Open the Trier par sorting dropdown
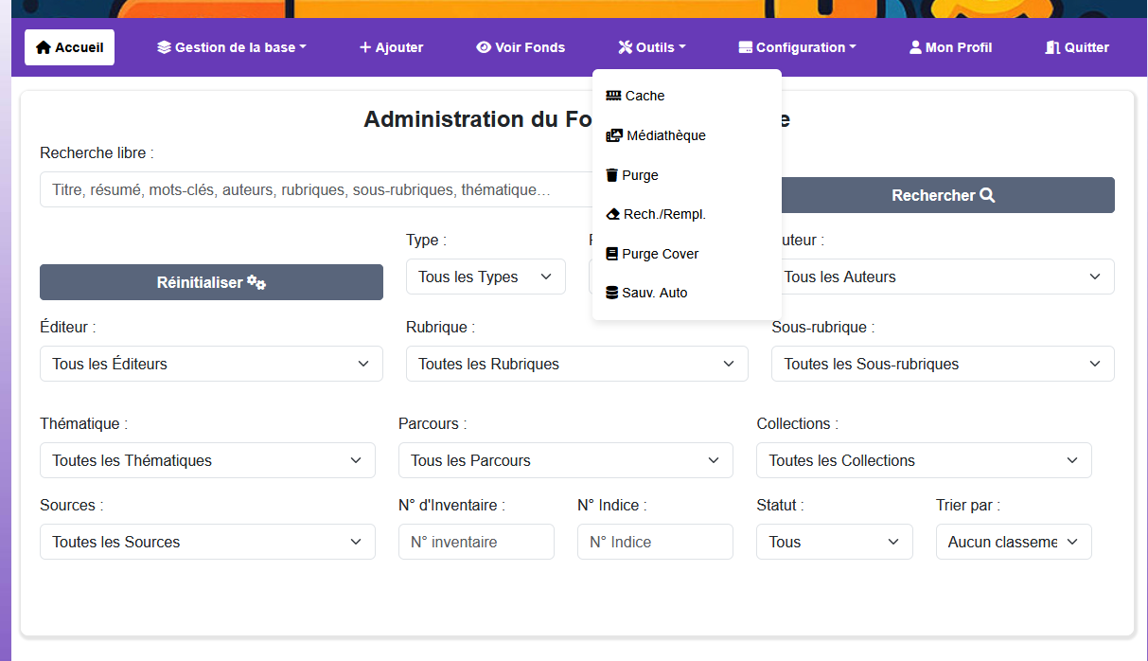Viewport: 1148px width, 661px height. click(x=1014, y=542)
